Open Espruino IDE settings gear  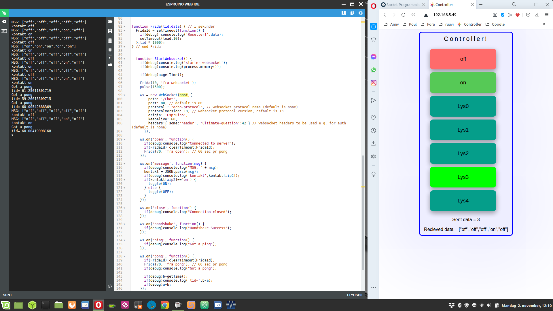click(360, 13)
